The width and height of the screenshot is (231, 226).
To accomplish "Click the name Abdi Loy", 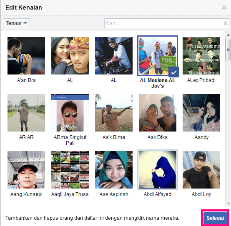I will [201, 194].
